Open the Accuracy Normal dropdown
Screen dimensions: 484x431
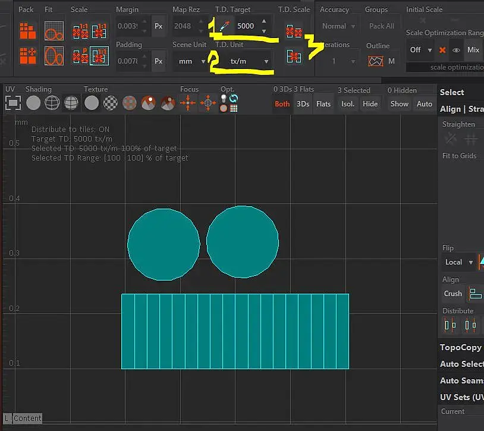(338, 26)
